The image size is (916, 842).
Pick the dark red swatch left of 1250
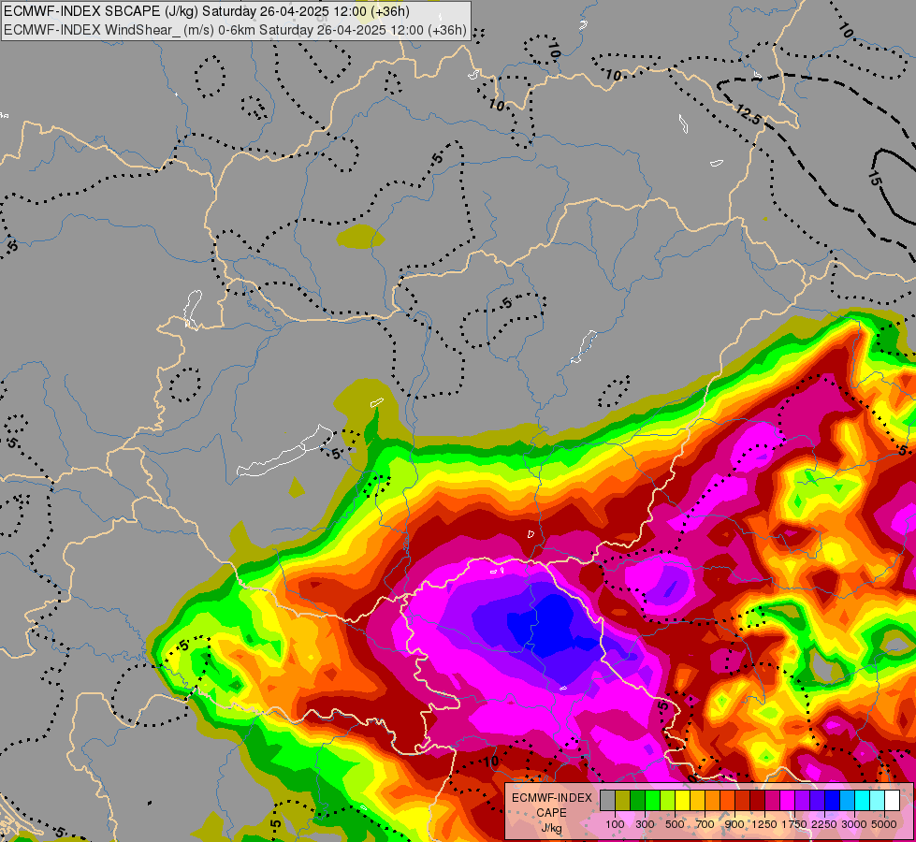(758, 801)
